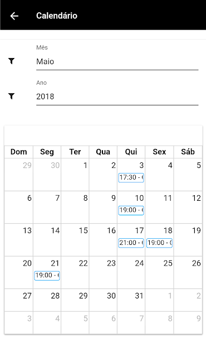Viewport: 206px width, 357px height.
Task: Open the 19:00 event on May 18
Action: 159,243
